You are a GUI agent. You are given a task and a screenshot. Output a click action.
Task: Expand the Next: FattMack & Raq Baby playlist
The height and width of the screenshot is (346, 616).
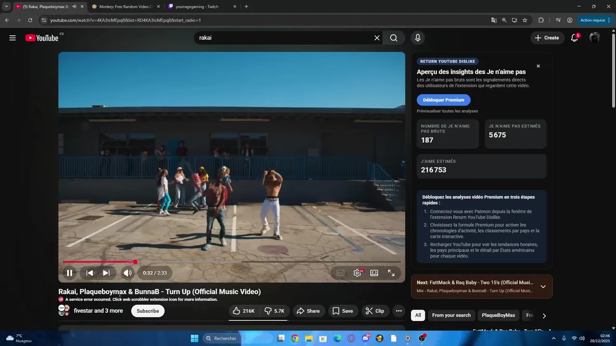tap(543, 286)
